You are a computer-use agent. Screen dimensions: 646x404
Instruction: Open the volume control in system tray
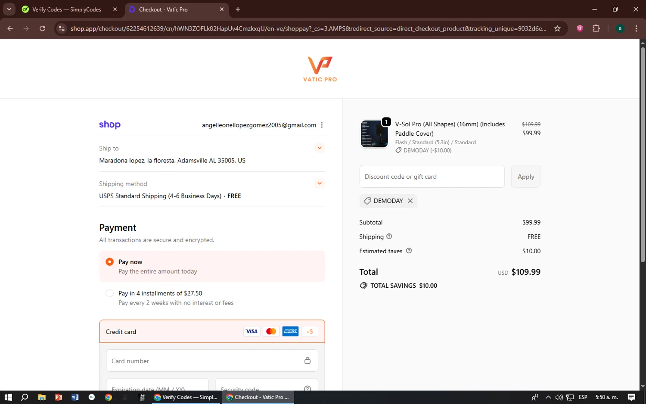[x=559, y=397]
